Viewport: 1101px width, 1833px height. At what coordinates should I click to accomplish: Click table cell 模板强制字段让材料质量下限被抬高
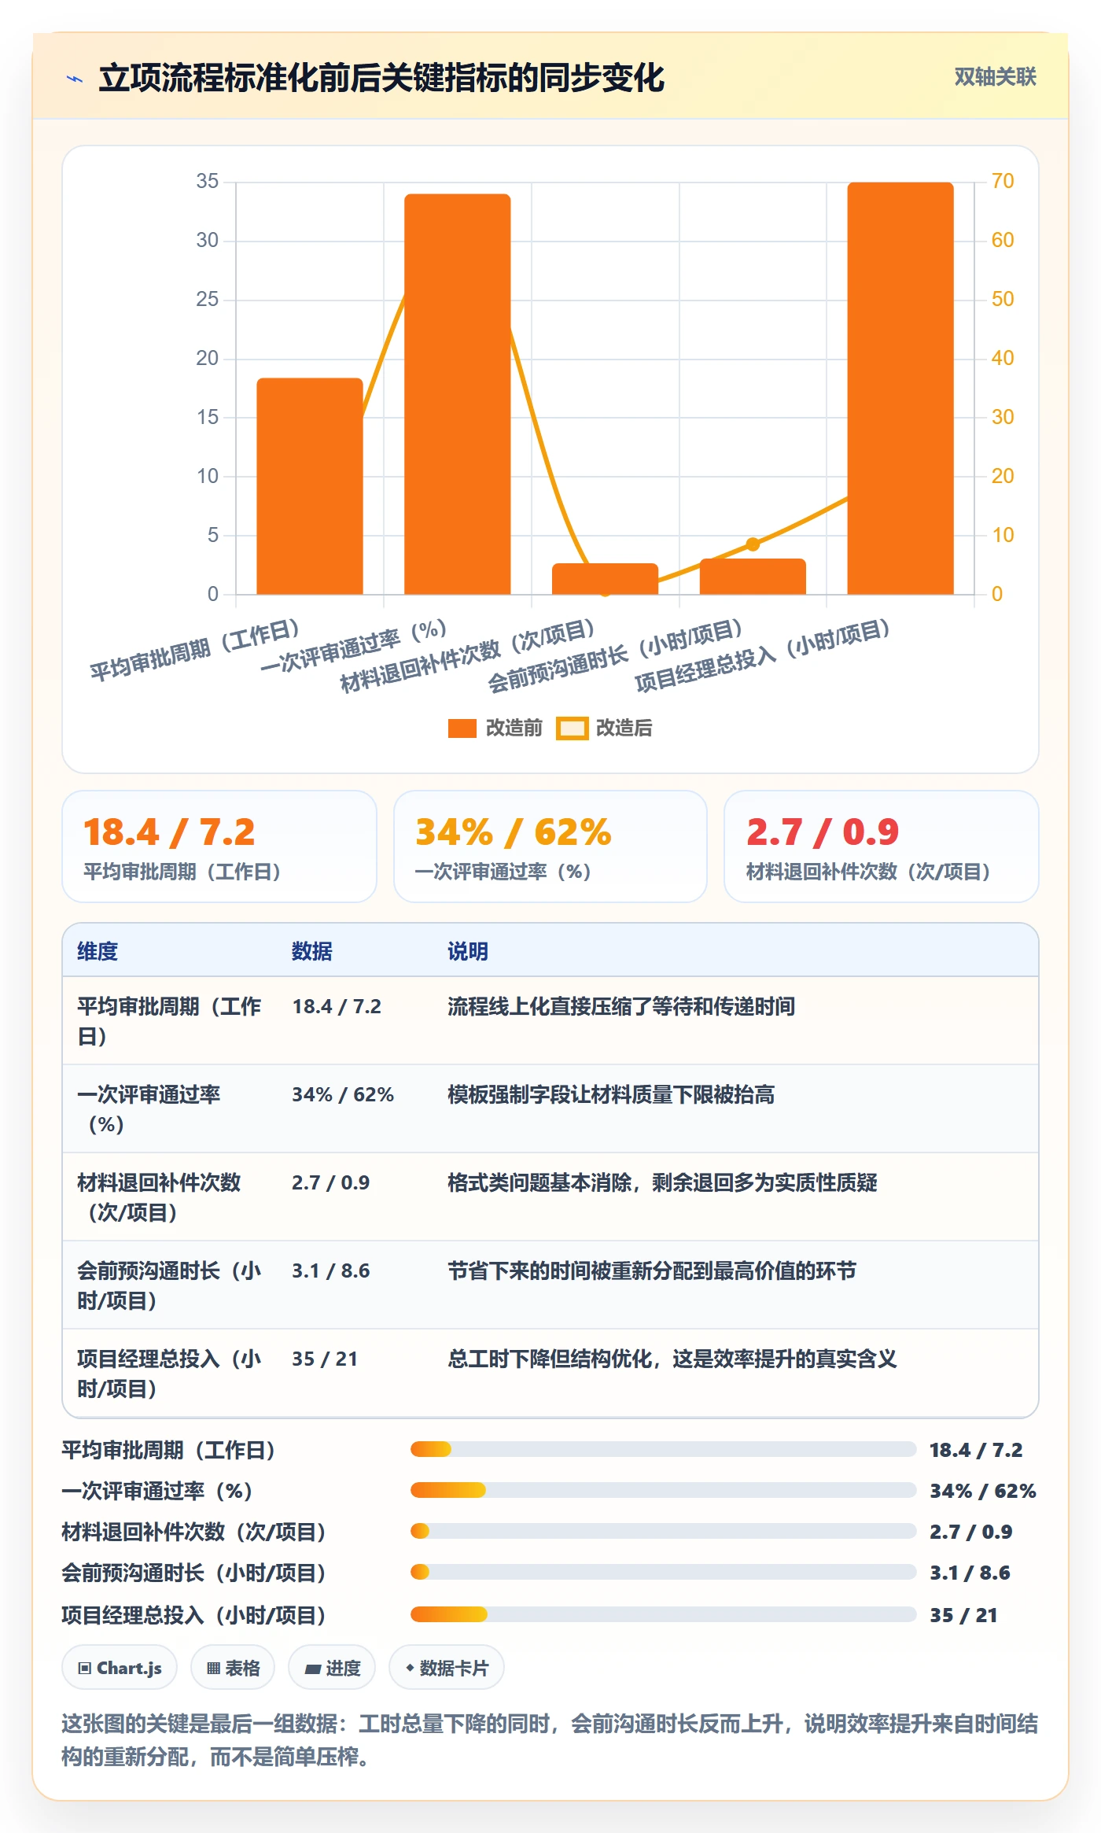(611, 1095)
